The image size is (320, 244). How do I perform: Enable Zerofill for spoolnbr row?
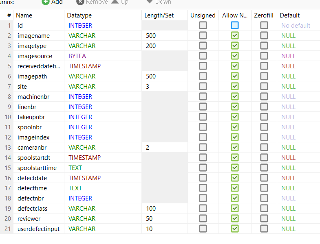pyautogui.click(x=264, y=127)
